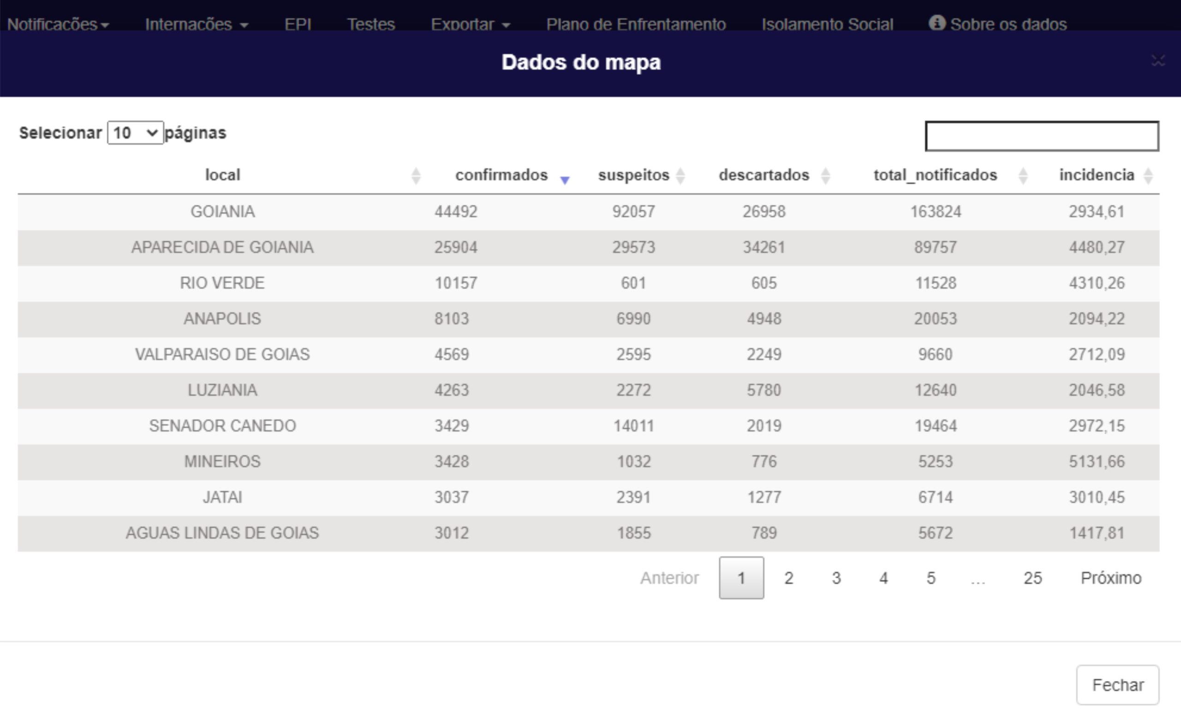1181x726 pixels.
Task: Click confirmados value 10157
Action: point(456,283)
